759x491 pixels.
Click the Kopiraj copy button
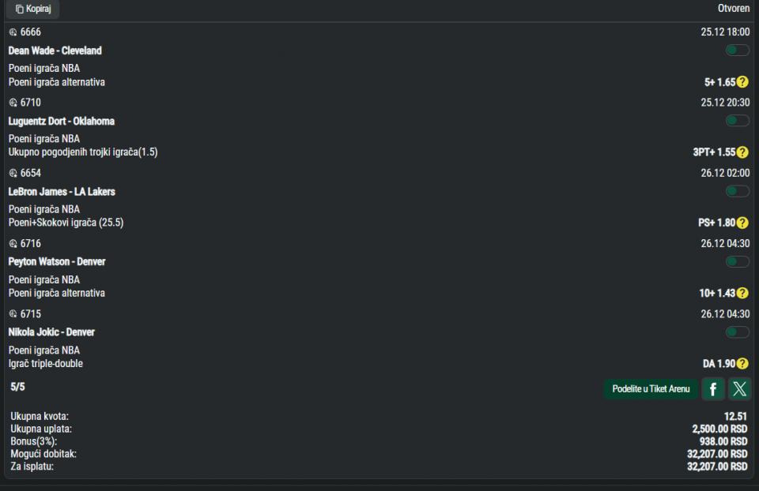pyautogui.click(x=32, y=9)
